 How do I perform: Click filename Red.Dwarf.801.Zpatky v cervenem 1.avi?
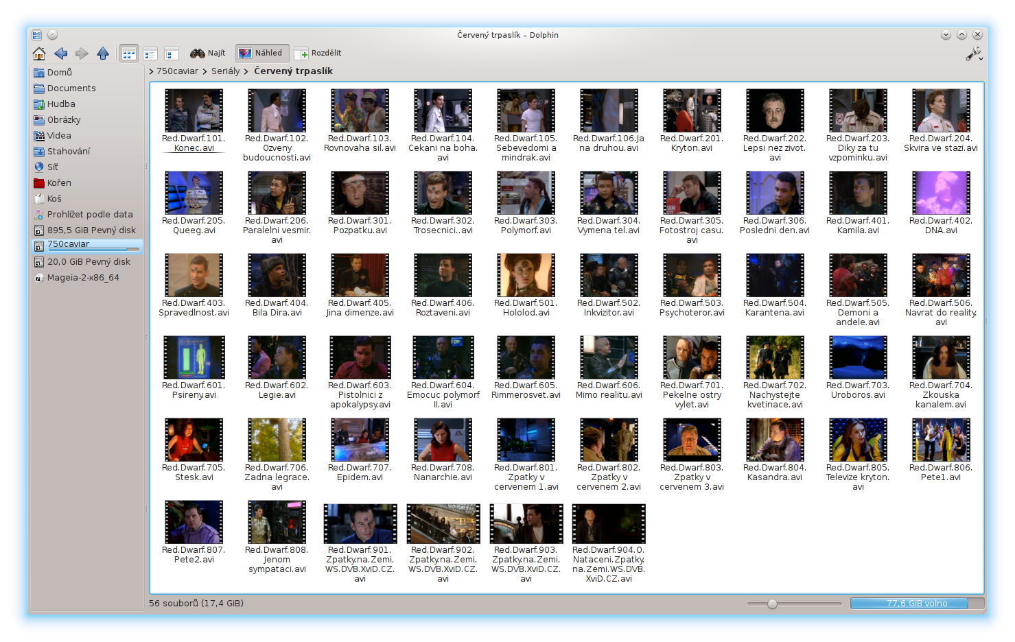[526, 477]
